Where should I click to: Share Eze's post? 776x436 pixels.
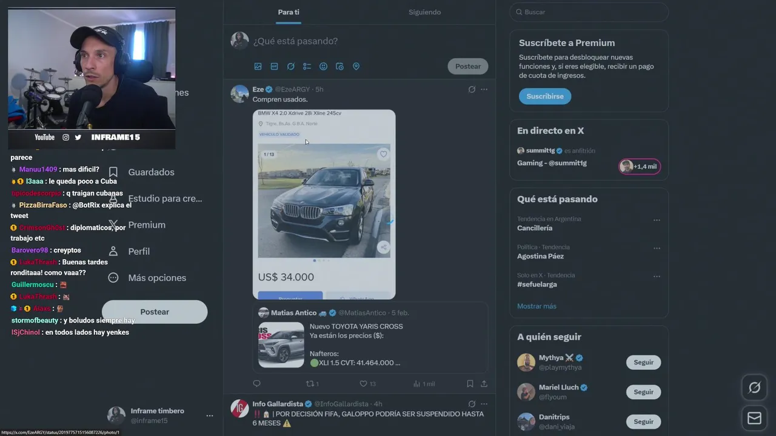click(x=484, y=383)
